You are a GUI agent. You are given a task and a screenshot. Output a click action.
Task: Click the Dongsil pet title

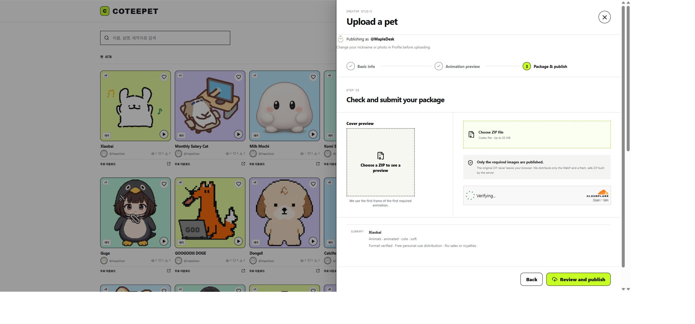point(256,253)
